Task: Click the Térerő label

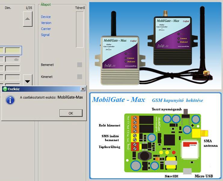Action: pyautogui.click(x=80, y=8)
